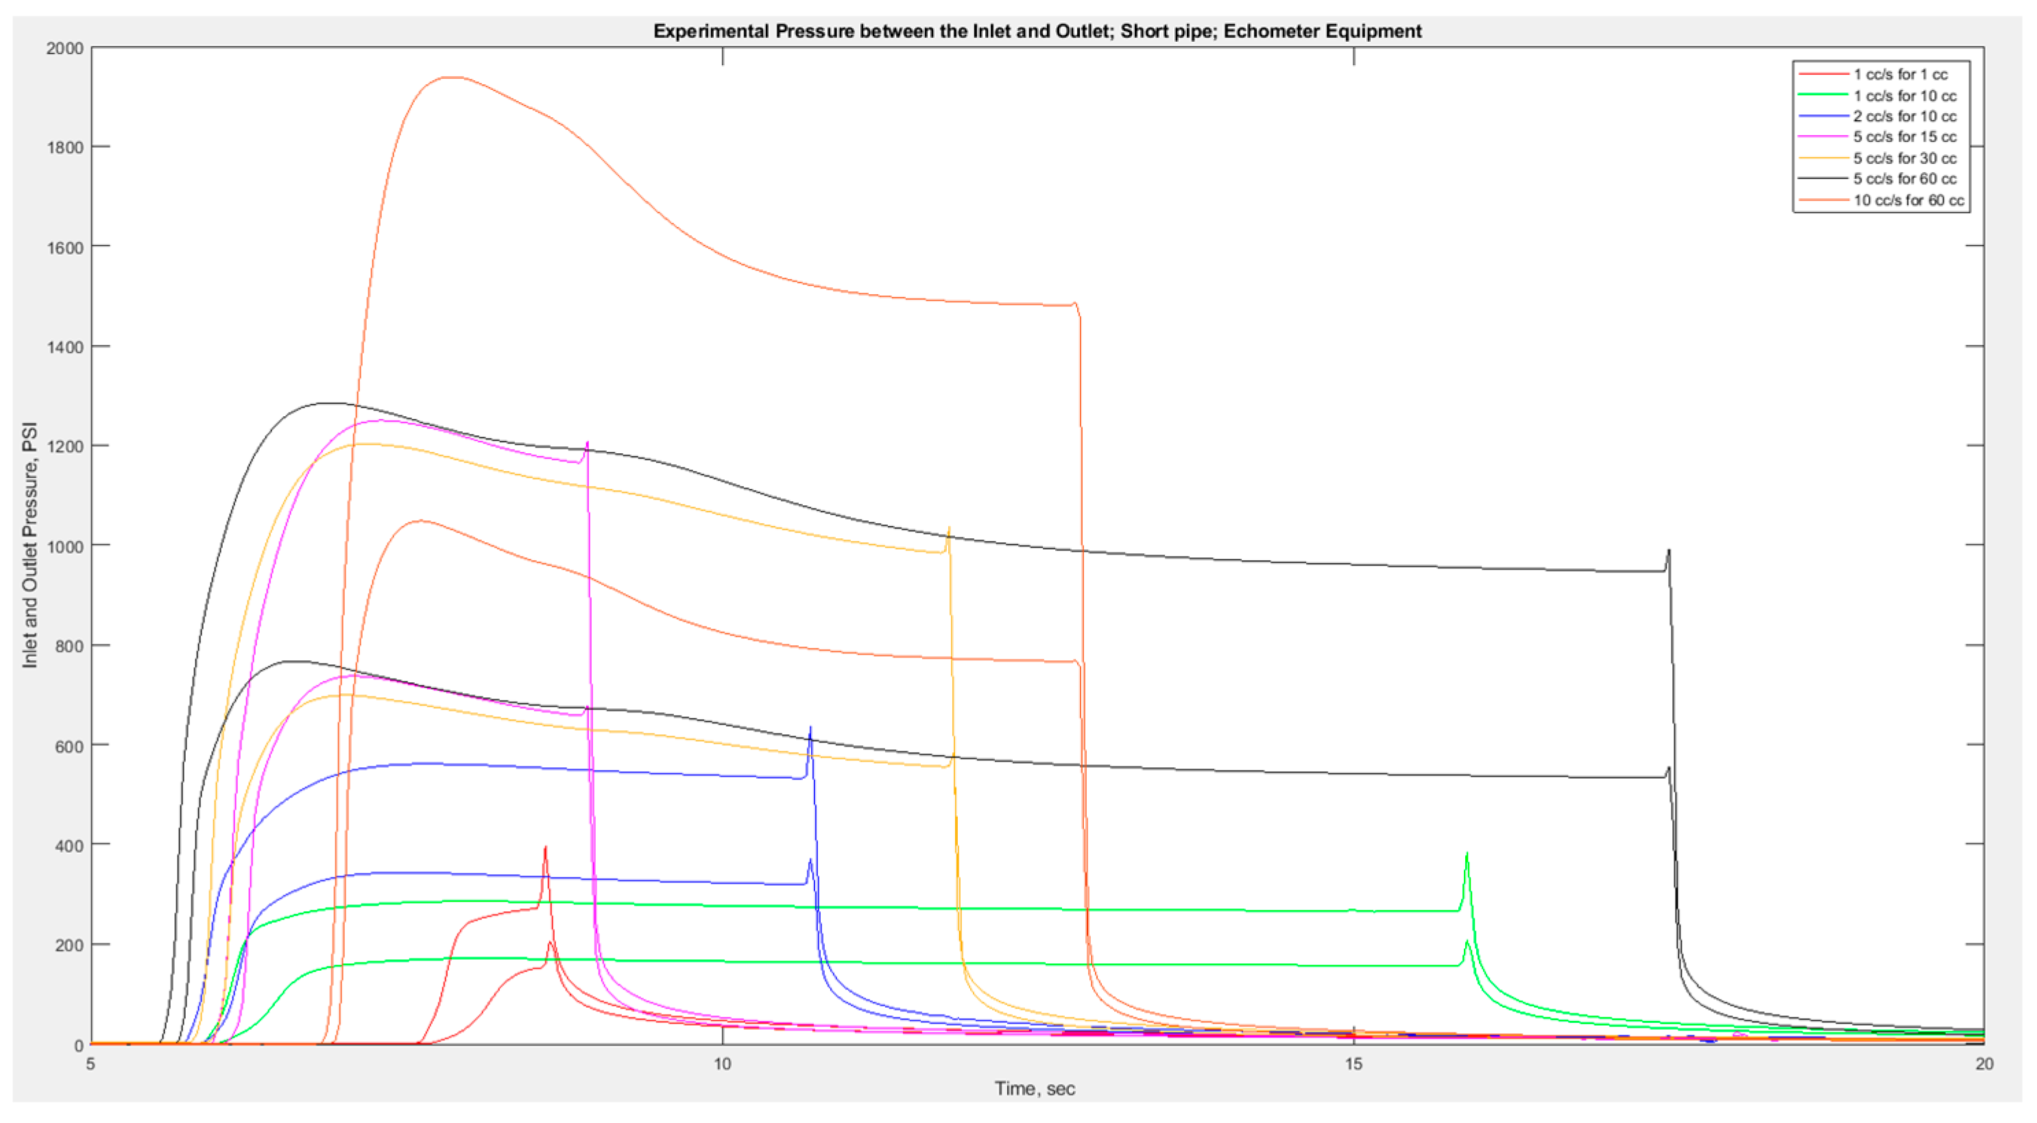Click x-axis tick value 10
Viewport: 2037px width, 1123px height.
[723, 1063]
